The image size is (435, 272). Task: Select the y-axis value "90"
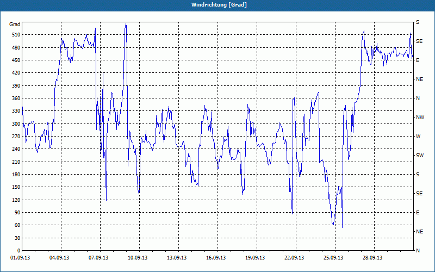[17, 212]
